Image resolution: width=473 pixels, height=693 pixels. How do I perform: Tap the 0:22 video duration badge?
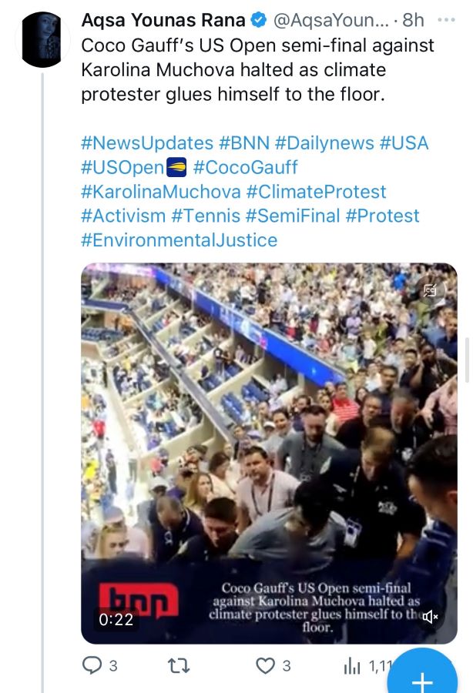pyautogui.click(x=116, y=618)
